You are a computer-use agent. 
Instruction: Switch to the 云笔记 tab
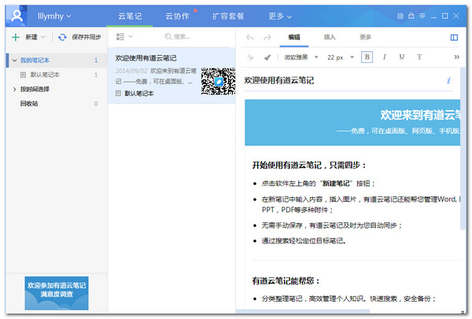pyautogui.click(x=130, y=16)
